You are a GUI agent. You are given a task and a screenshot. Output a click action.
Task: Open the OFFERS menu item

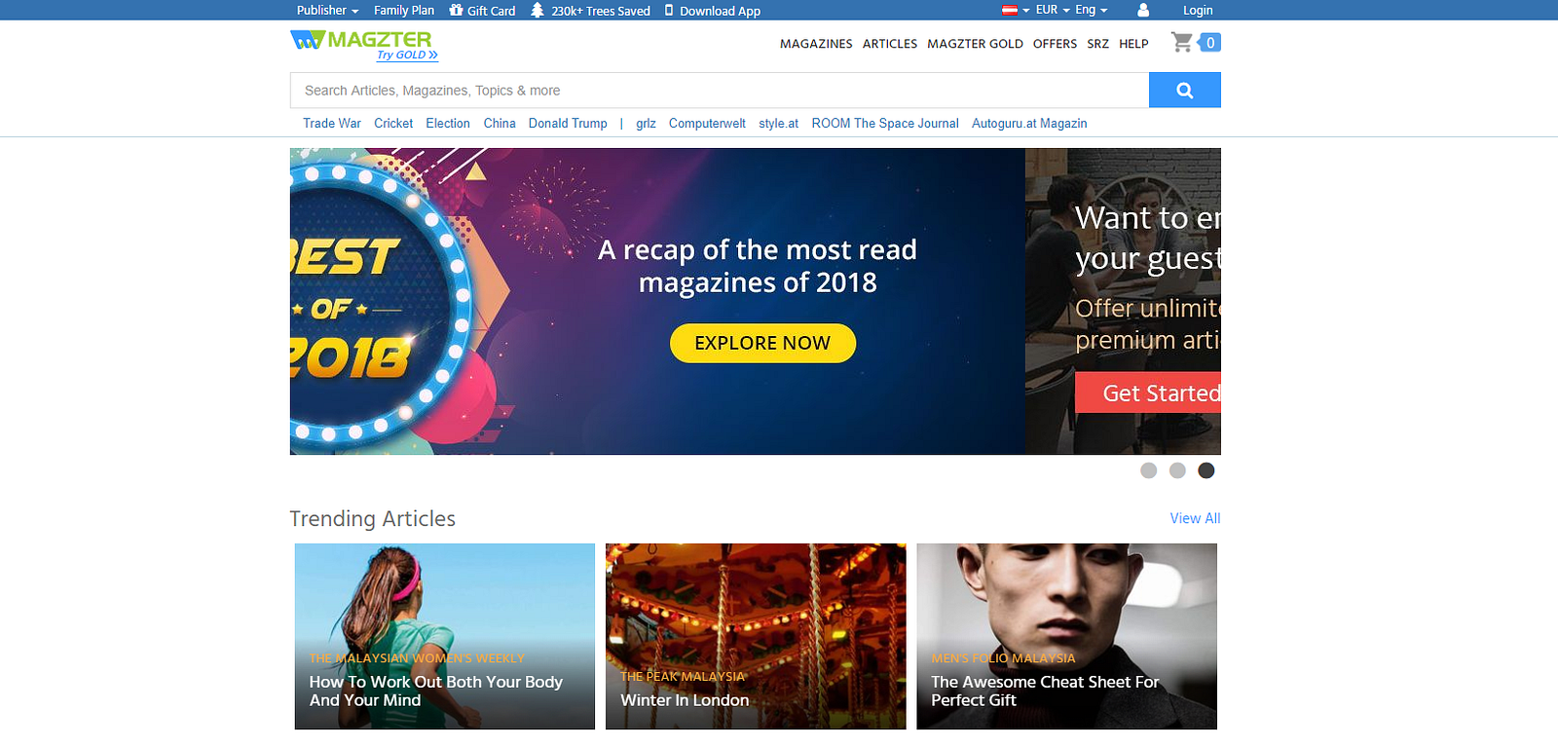coord(1055,44)
